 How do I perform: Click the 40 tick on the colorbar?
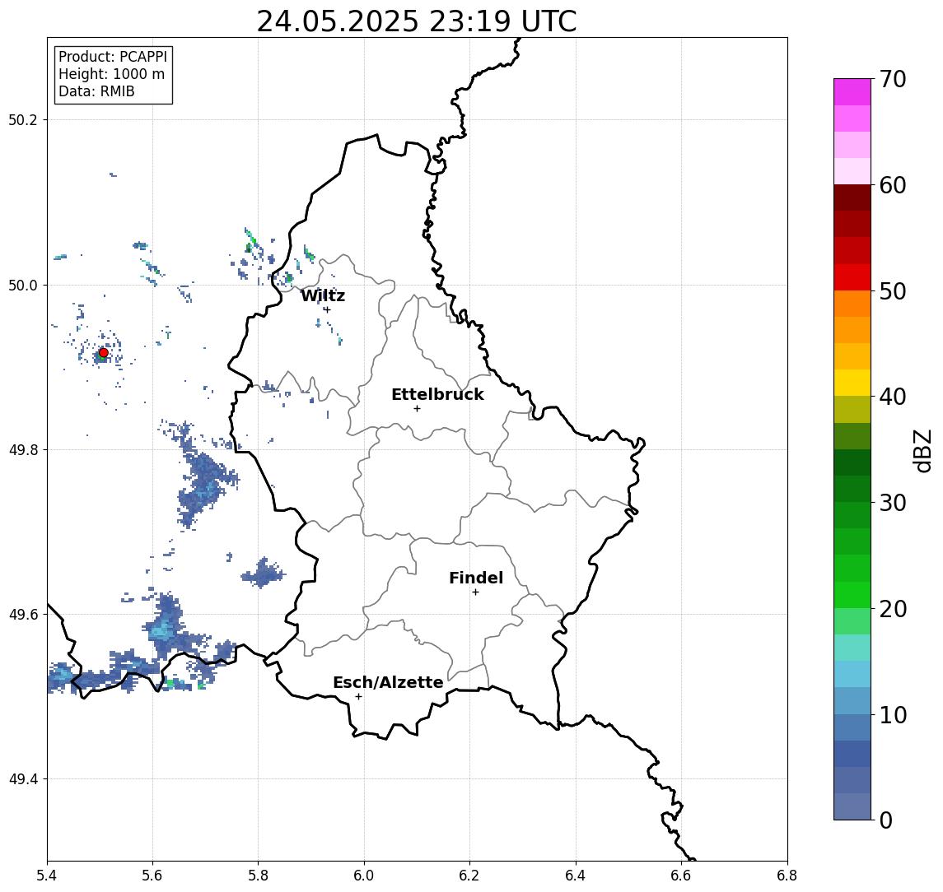893,397
